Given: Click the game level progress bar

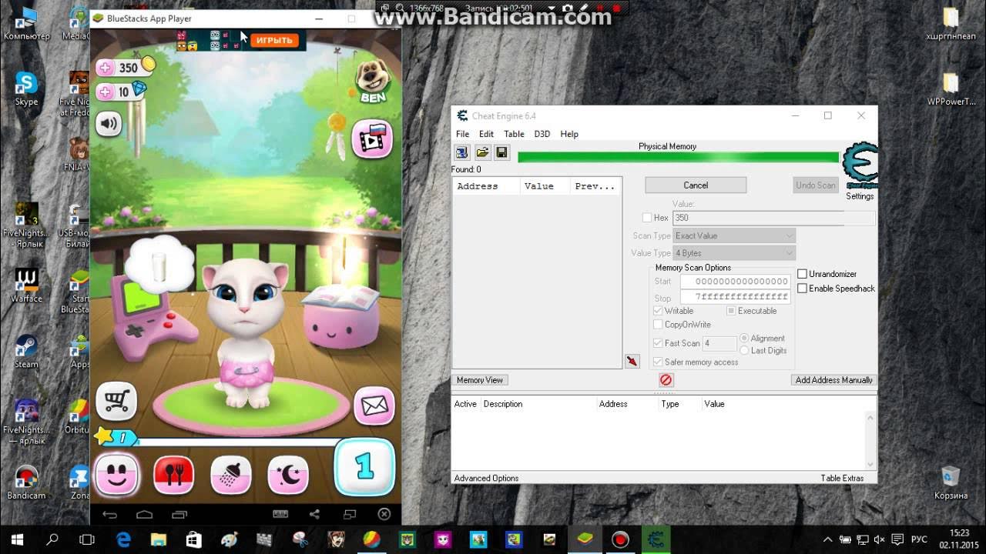Looking at the screenshot, I should 235,442.
